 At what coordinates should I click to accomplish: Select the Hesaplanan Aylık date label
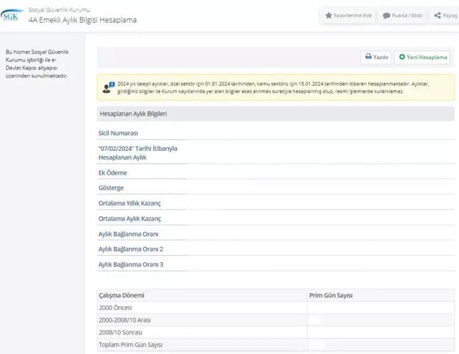(x=138, y=153)
